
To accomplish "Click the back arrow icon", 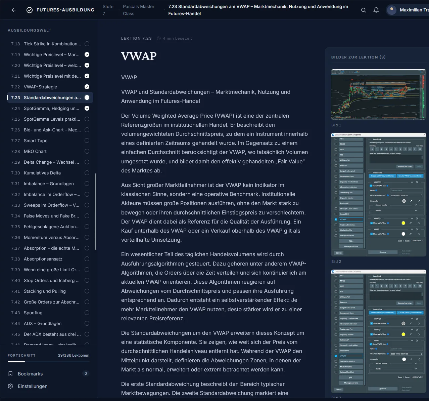I will click(x=14, y=10).
